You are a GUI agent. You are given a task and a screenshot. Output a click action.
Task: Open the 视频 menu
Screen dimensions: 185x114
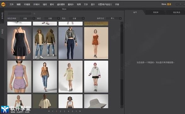[x=79, y=4]
